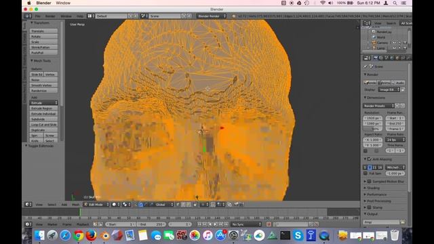Click the Translate button
Image resolution: width=434 pixels, height=244 pixels.
(x=43, y=31)
